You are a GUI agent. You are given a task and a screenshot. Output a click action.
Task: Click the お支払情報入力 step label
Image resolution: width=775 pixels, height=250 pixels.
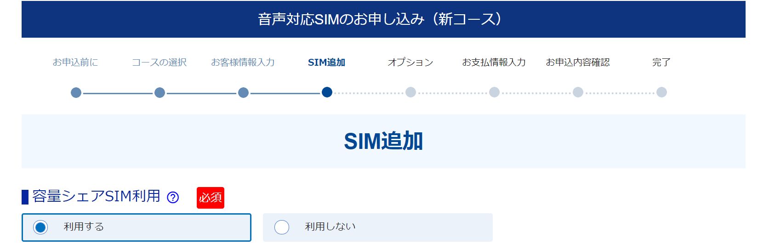(494, 62)
